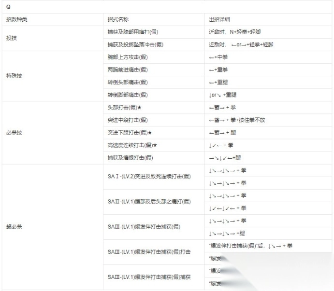Select SAⅠ-(LV.2)突进及致死连续打击(假) super move
This screenshot has height=291, width=334.
[x=149, y=176]
